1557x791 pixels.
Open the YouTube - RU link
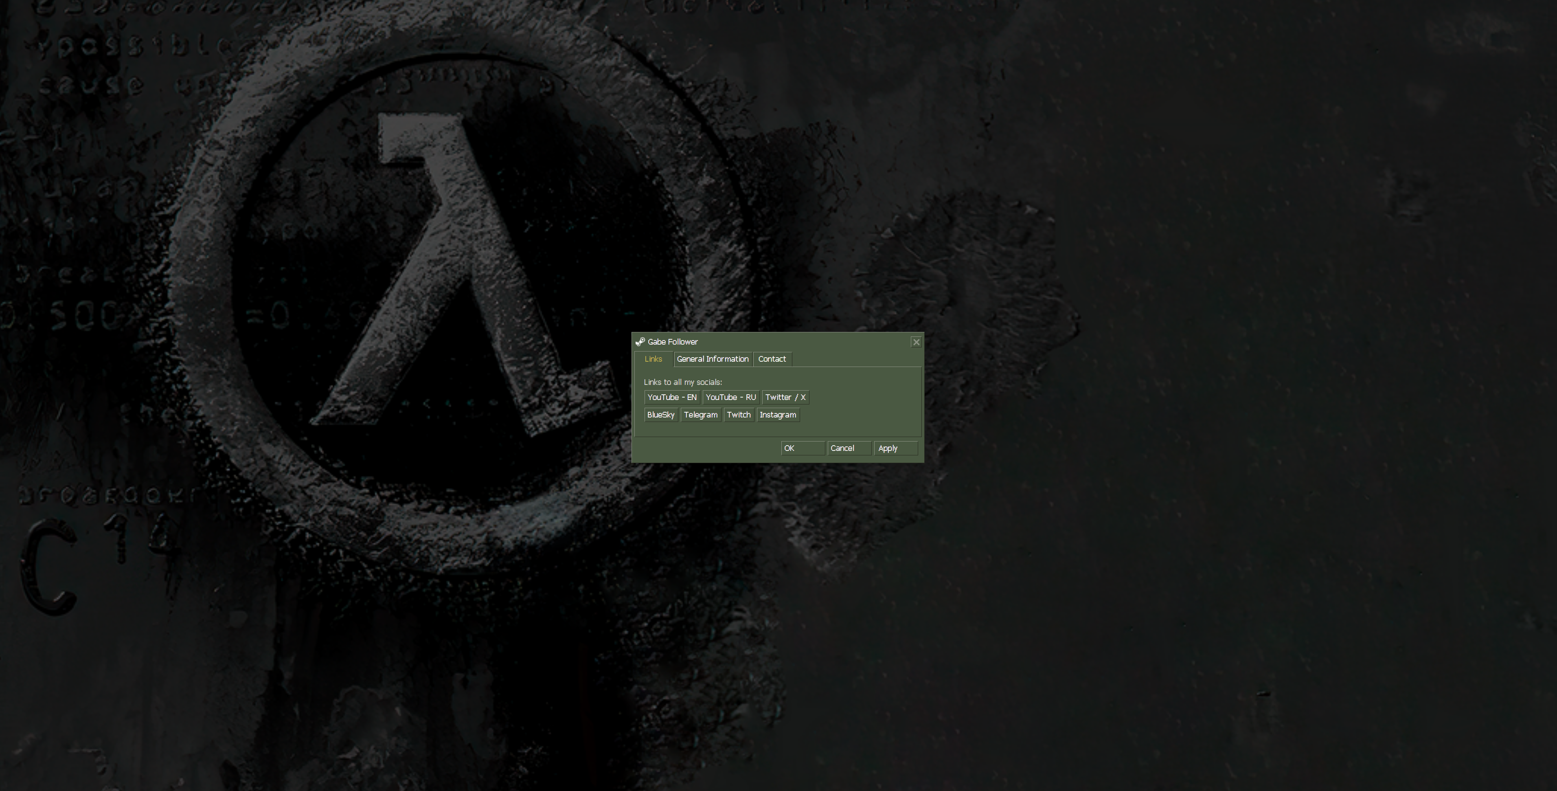[x=731, y=397]
